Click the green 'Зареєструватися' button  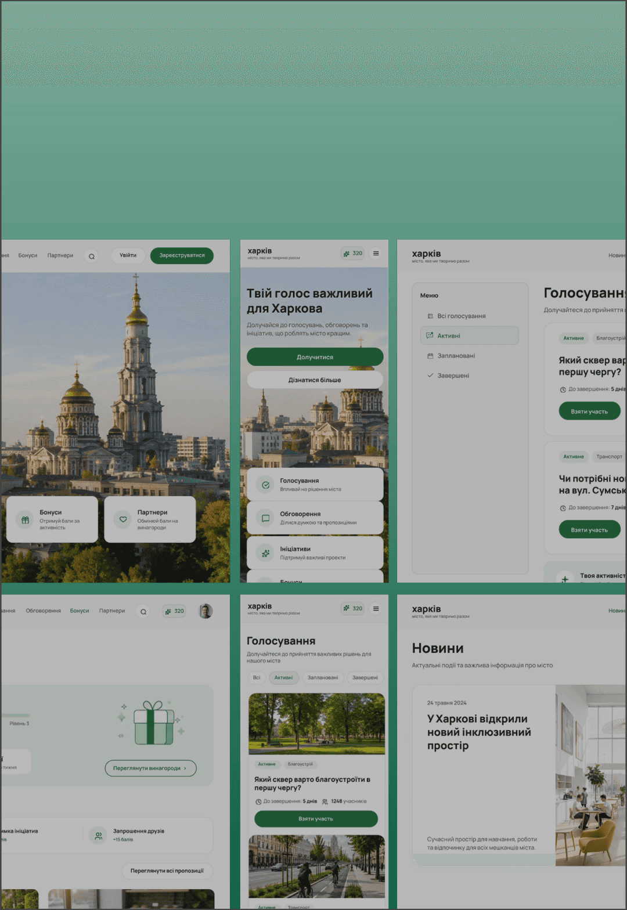pyautogui.click(x=182, y=255)
